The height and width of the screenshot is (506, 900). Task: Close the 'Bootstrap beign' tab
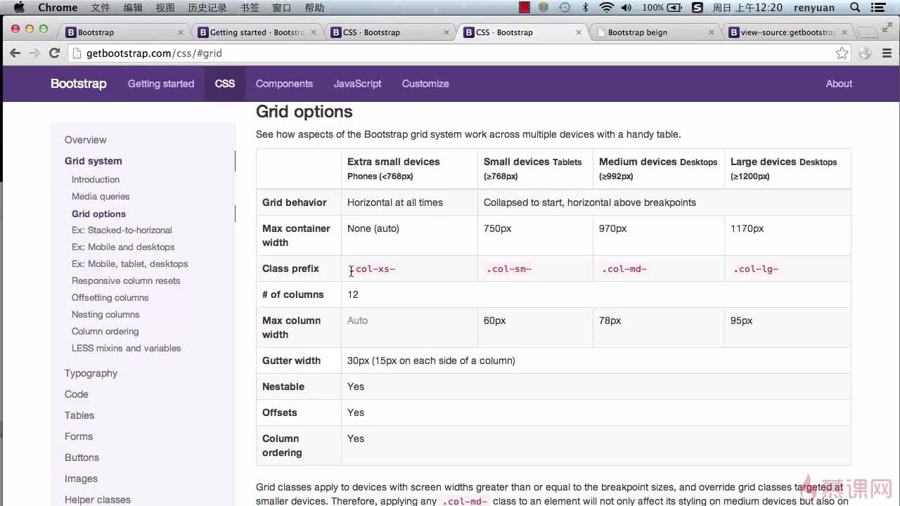(x=712, y=32)
